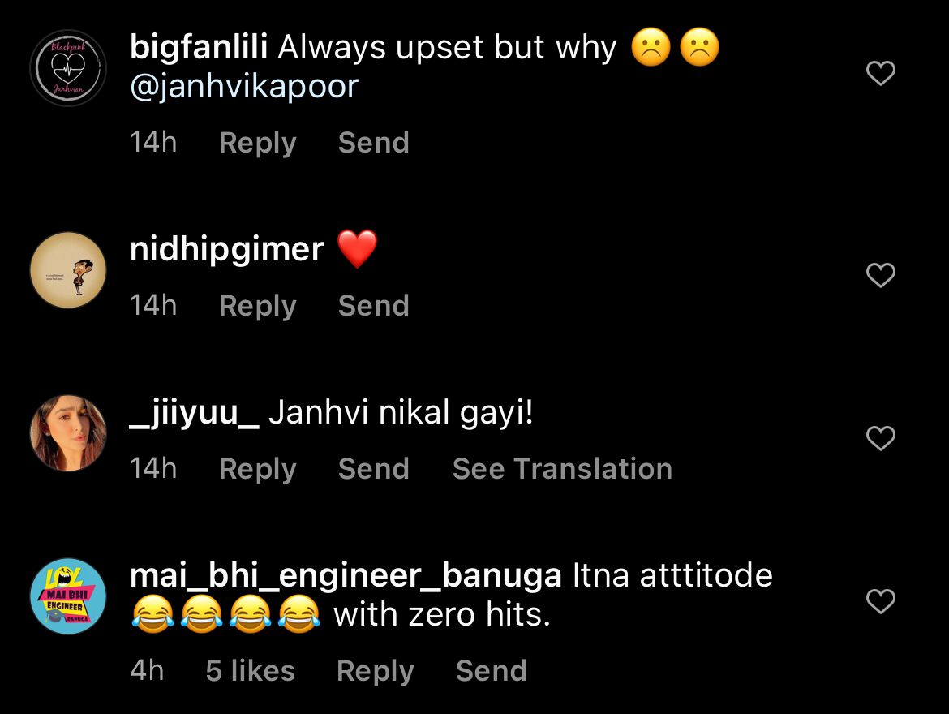This screenshot has width=949, height=714.
Task: Open bigfanlili's Blackpink profile picture
Action: click(68, 68)
